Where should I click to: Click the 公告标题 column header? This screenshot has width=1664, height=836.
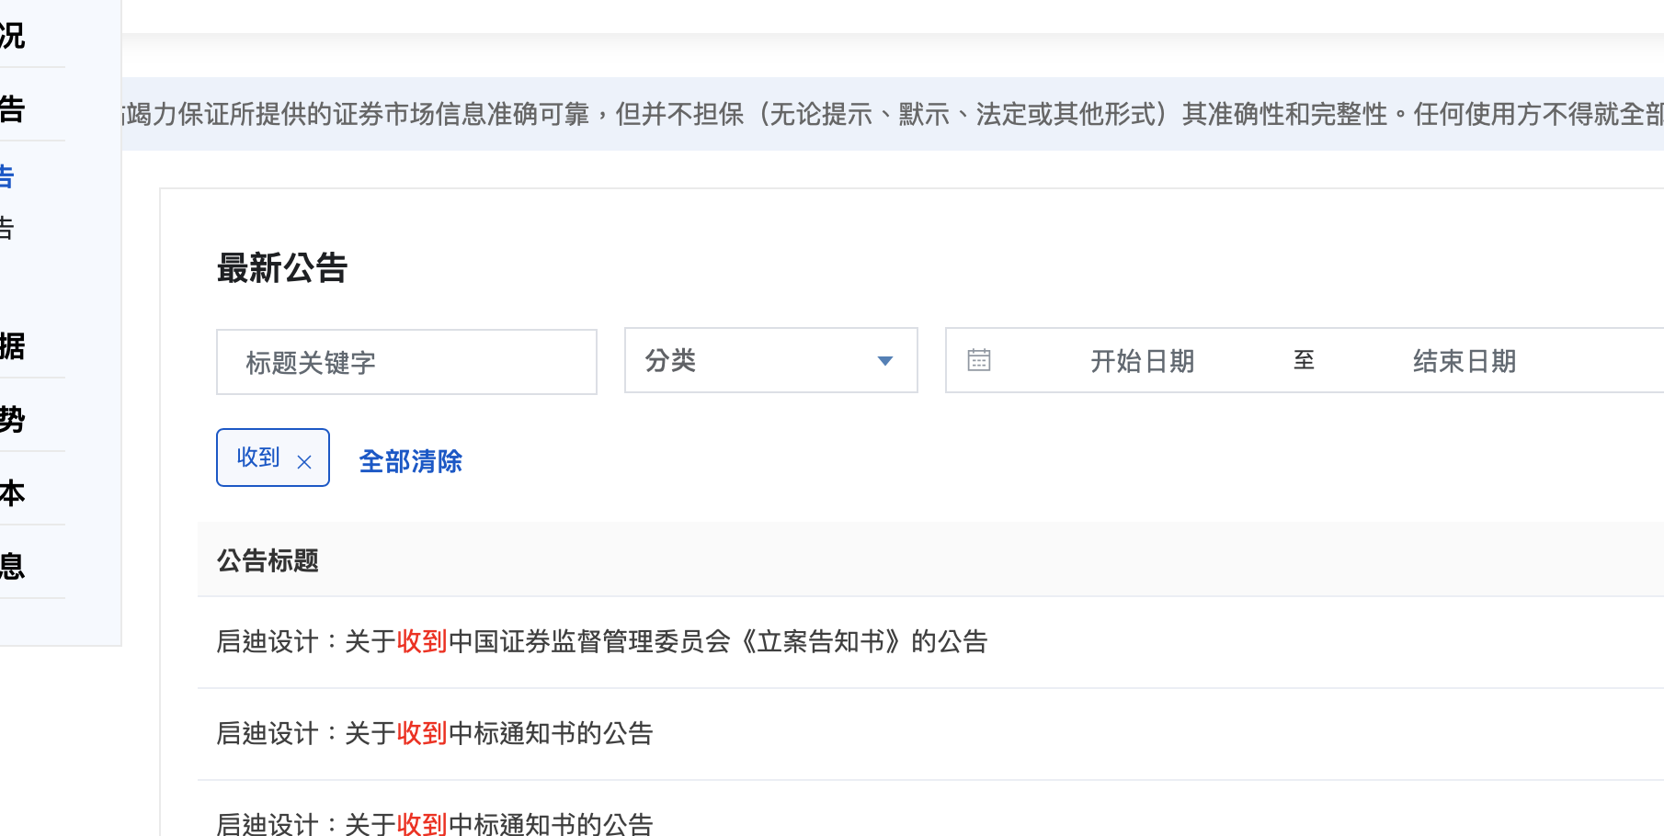(268, 560)
